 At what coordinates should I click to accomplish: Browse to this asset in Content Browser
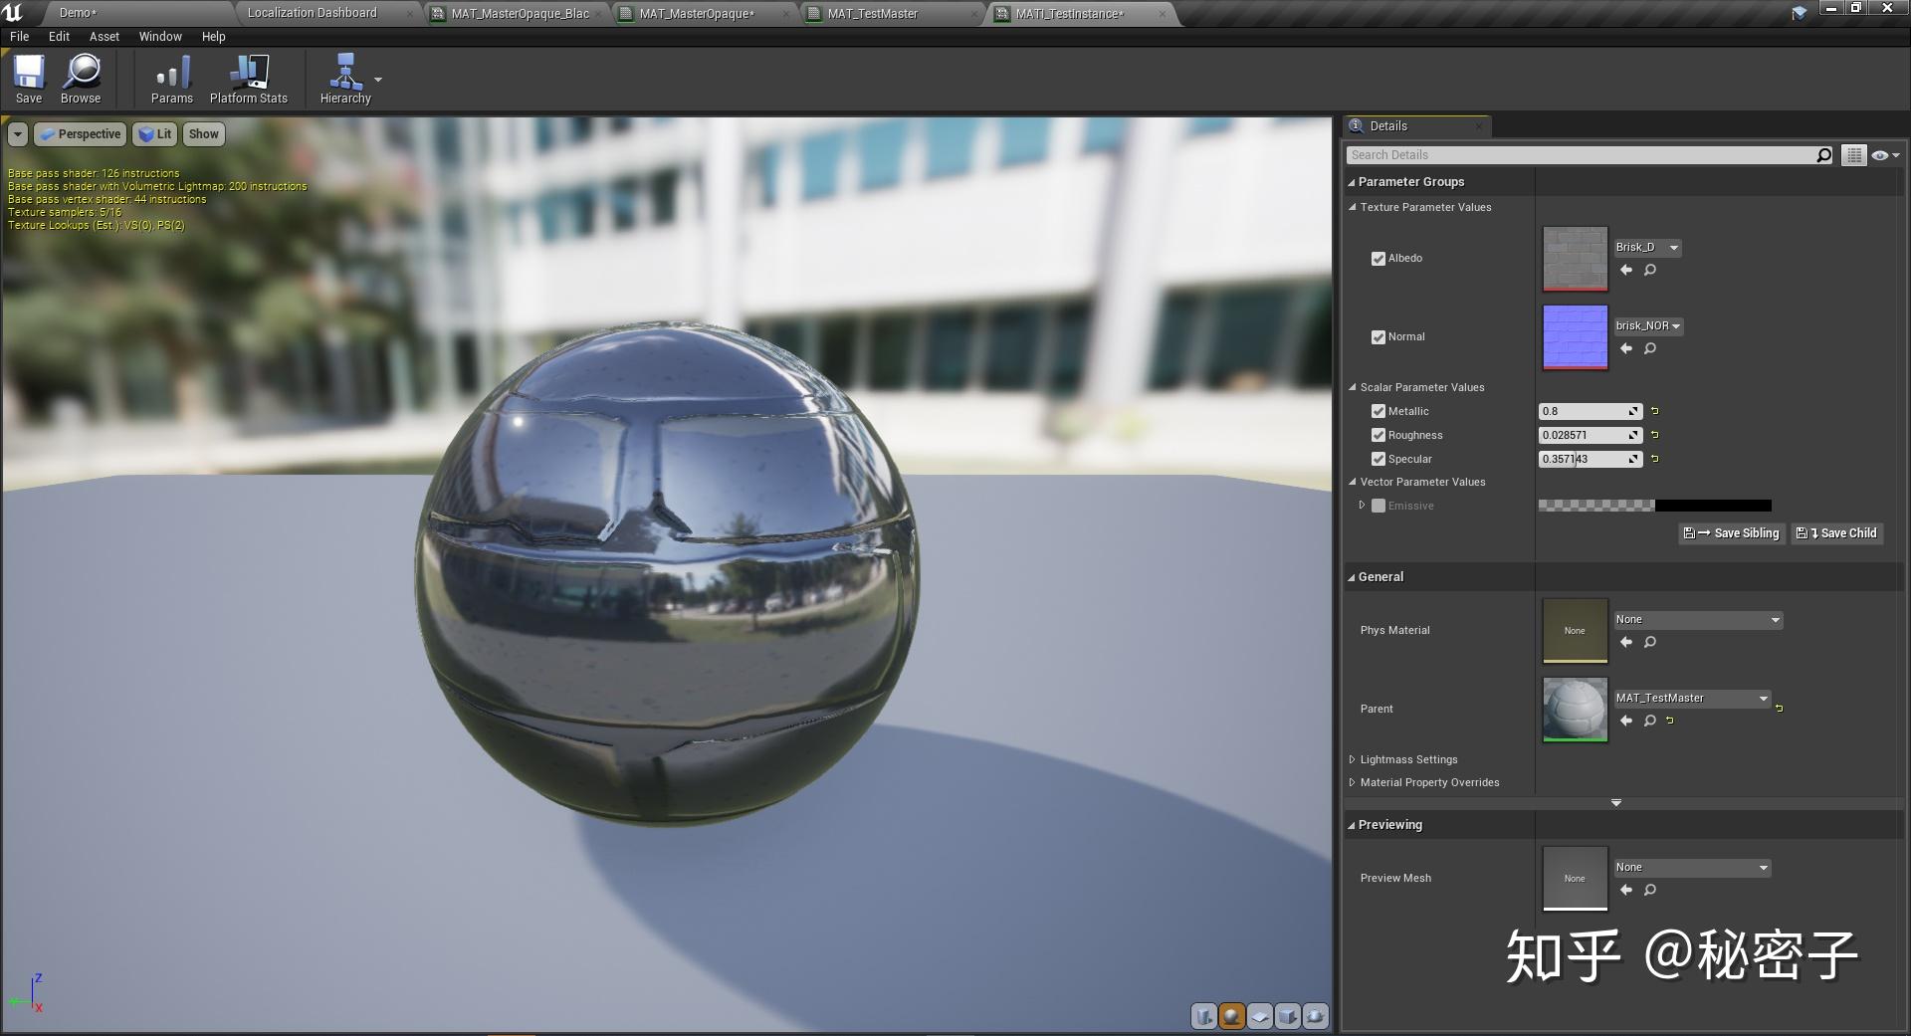click(80, 78)
